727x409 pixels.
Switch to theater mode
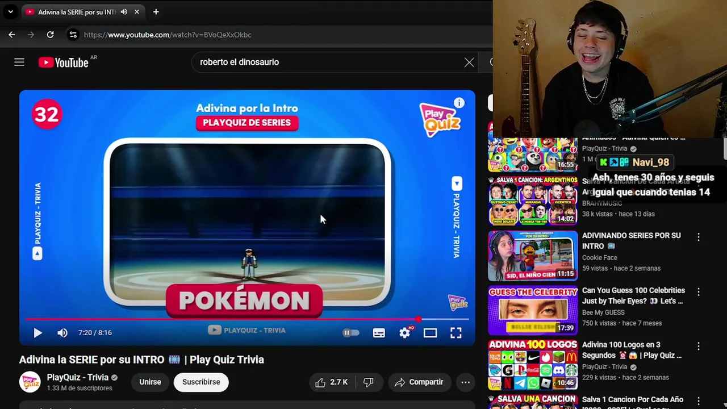430,333
